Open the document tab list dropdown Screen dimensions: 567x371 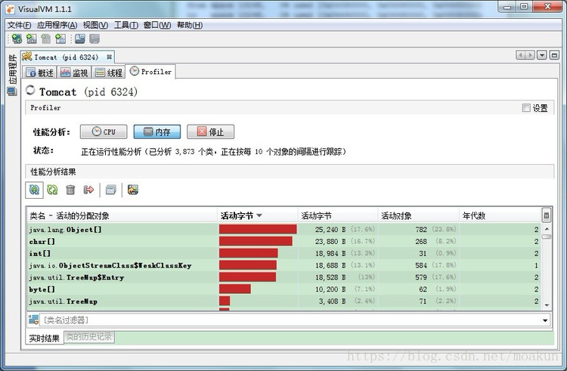pyautogui.click(x=542, y=55)
